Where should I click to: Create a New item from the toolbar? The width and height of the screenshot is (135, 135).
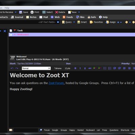click(72, 12)
